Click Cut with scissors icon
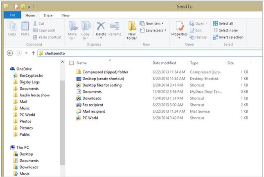The image size is (264, 177). click(x=38, y=23)
